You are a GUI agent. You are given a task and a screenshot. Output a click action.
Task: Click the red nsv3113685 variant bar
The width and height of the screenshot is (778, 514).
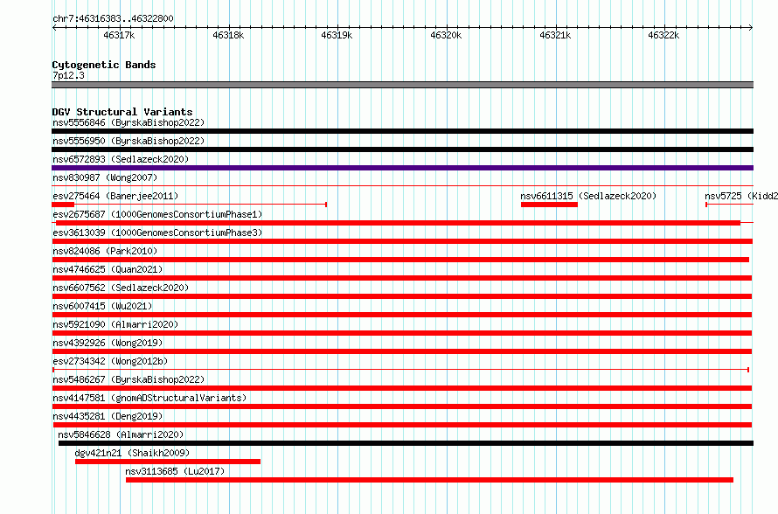(x=430, y=480)
